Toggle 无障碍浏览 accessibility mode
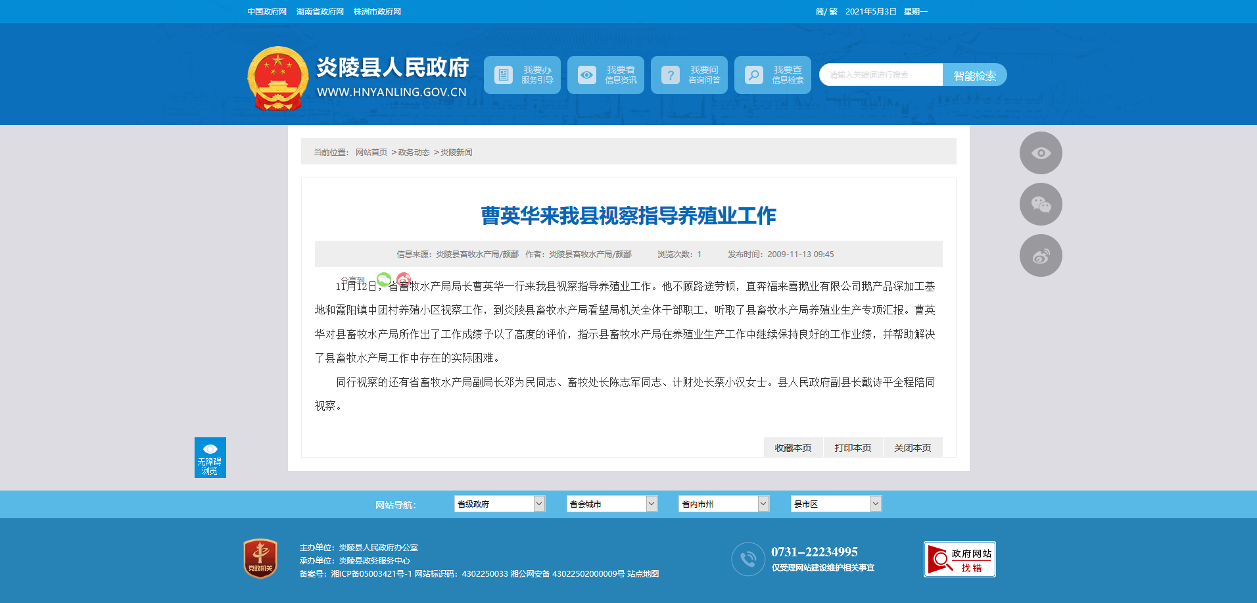The height and width of the screenshot is (603, 1257). click(x=210, y=458)
